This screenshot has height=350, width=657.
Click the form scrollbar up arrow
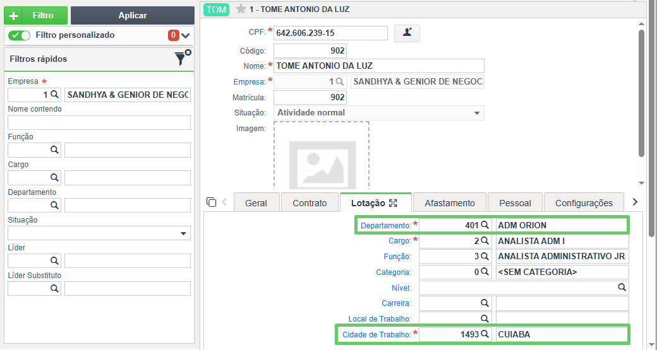click(641, 23)
